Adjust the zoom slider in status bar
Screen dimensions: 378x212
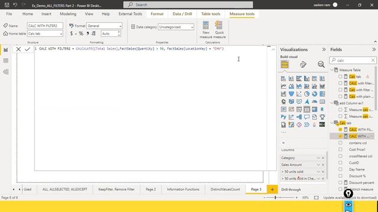tap(275, 198)
